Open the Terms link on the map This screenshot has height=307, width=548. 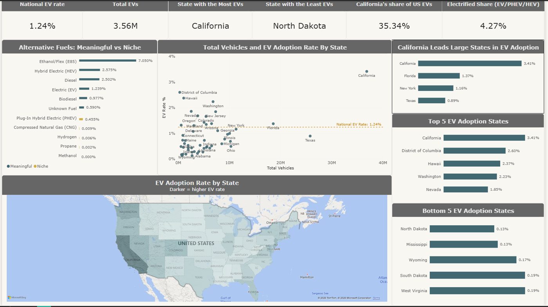[x=376, y=298]
